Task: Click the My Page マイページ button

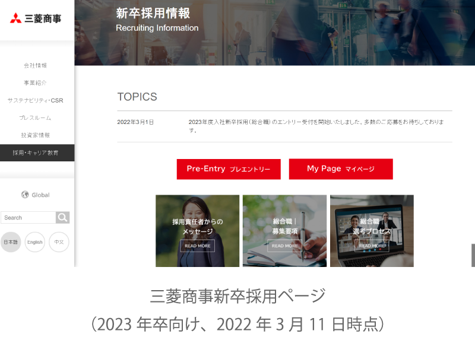Action: tap(341, 169)
